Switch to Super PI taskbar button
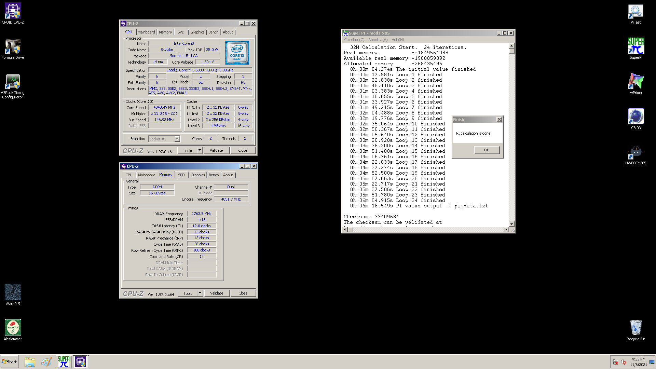Image resolution: width=656 pixels, height=369 pixels. (x=64, y=362)
